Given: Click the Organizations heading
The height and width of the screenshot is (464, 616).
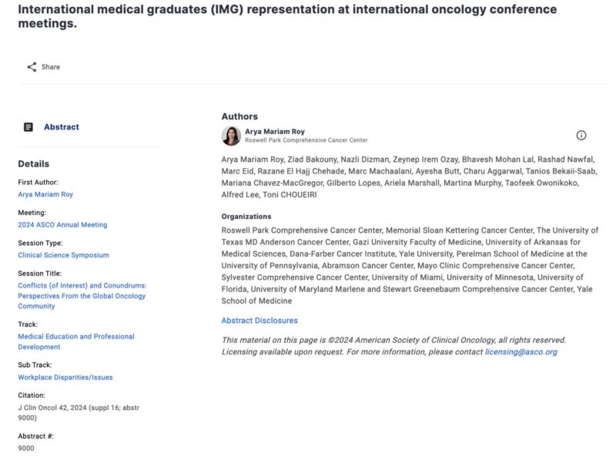Looking at the screenshot, I should (x=246, y=217).
